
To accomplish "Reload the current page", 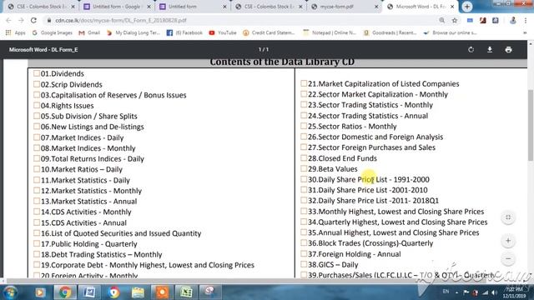I will tap(33, 20).
